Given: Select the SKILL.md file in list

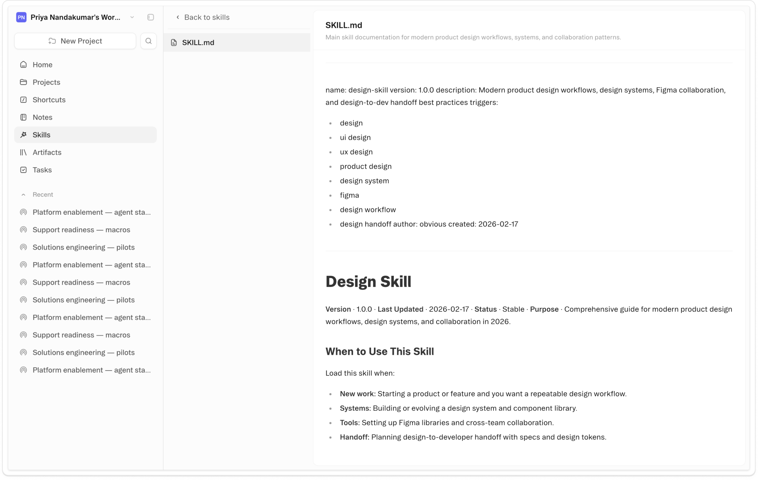Looking at the screenshot, I should (x=198, y=43).
